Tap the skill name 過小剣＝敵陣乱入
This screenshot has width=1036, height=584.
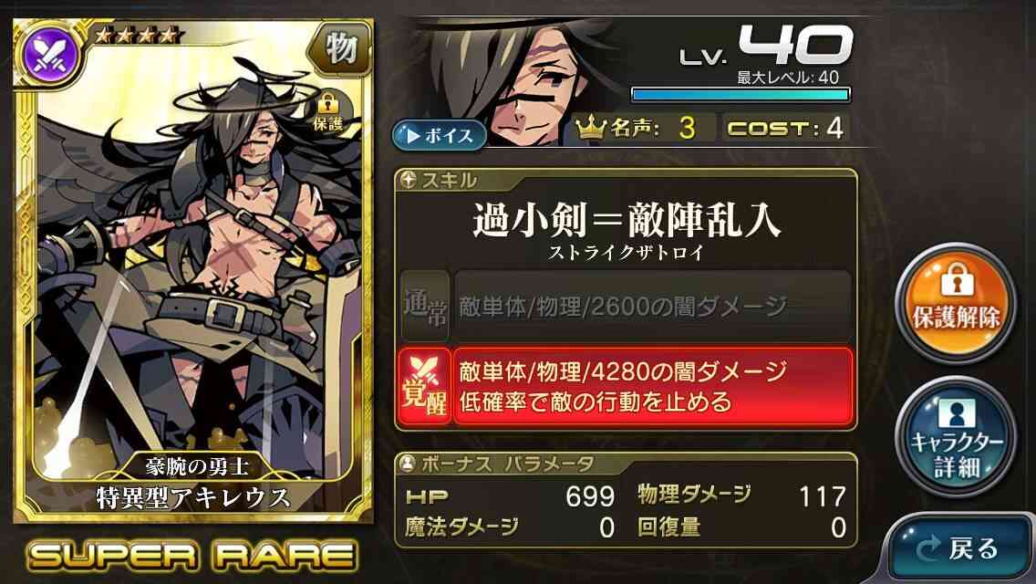pyautogui.click(x=627, y=220)
